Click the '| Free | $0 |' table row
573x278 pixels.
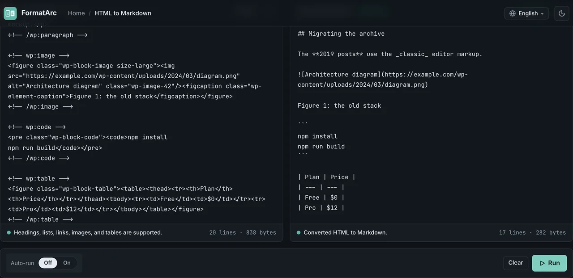point(321,198)
